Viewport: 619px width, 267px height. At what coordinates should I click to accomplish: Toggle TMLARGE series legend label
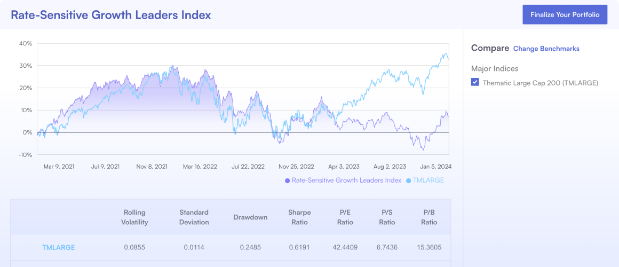[x=428, y=180]
